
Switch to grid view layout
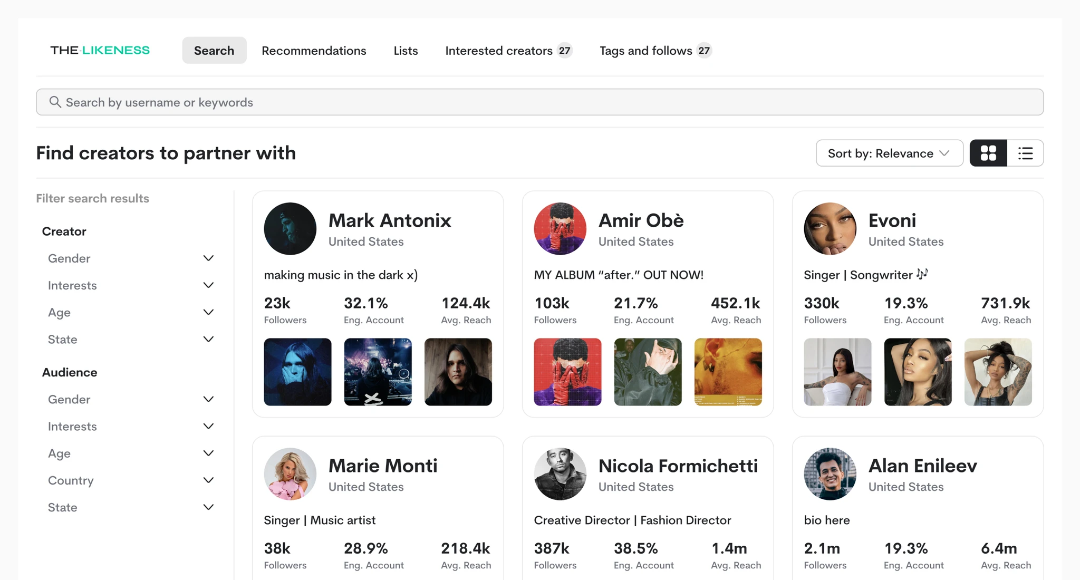coord(988,153)
